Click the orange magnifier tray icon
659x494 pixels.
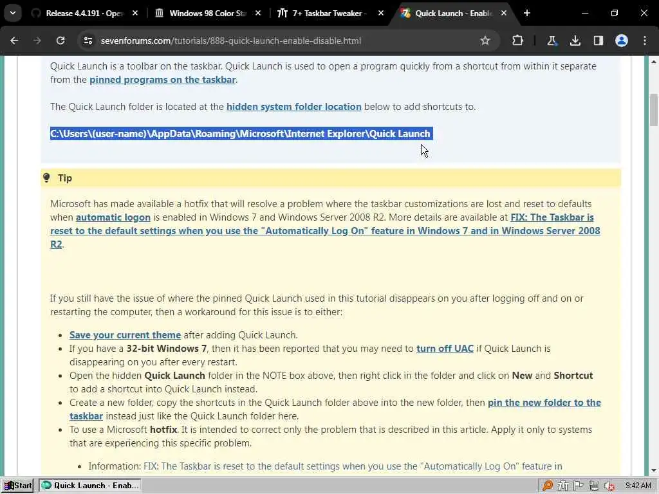(x=547, y=486)
